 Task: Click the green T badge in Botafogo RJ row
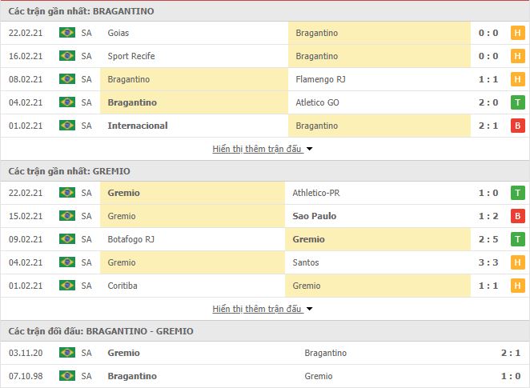click(x=517, y=239)
